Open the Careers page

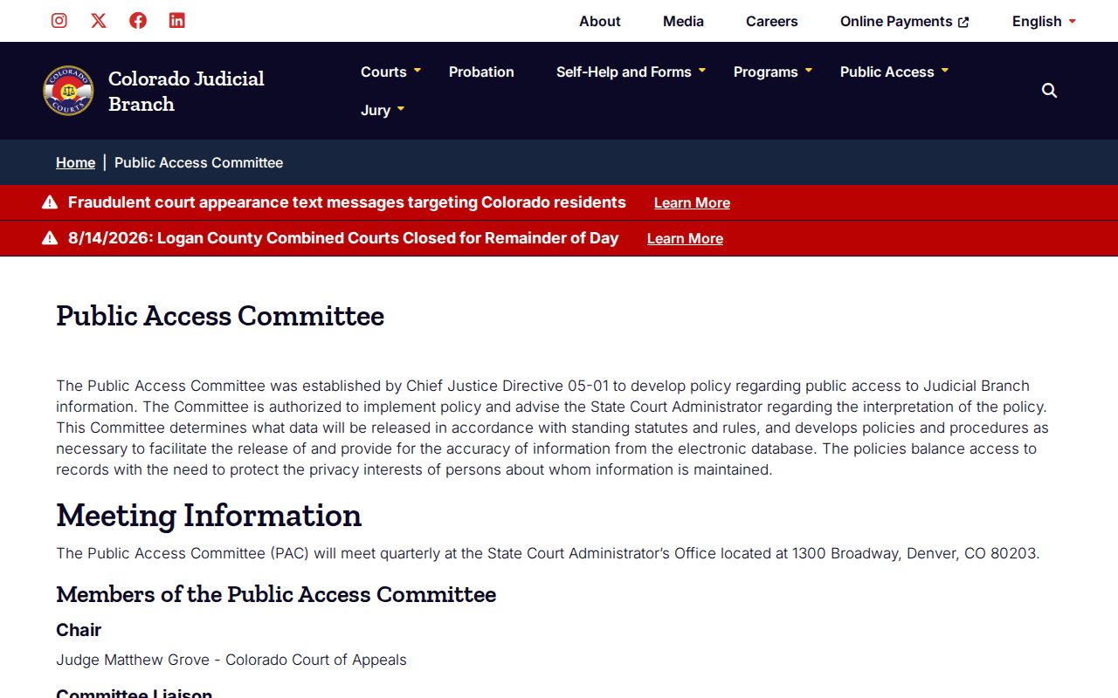point(772,21)
